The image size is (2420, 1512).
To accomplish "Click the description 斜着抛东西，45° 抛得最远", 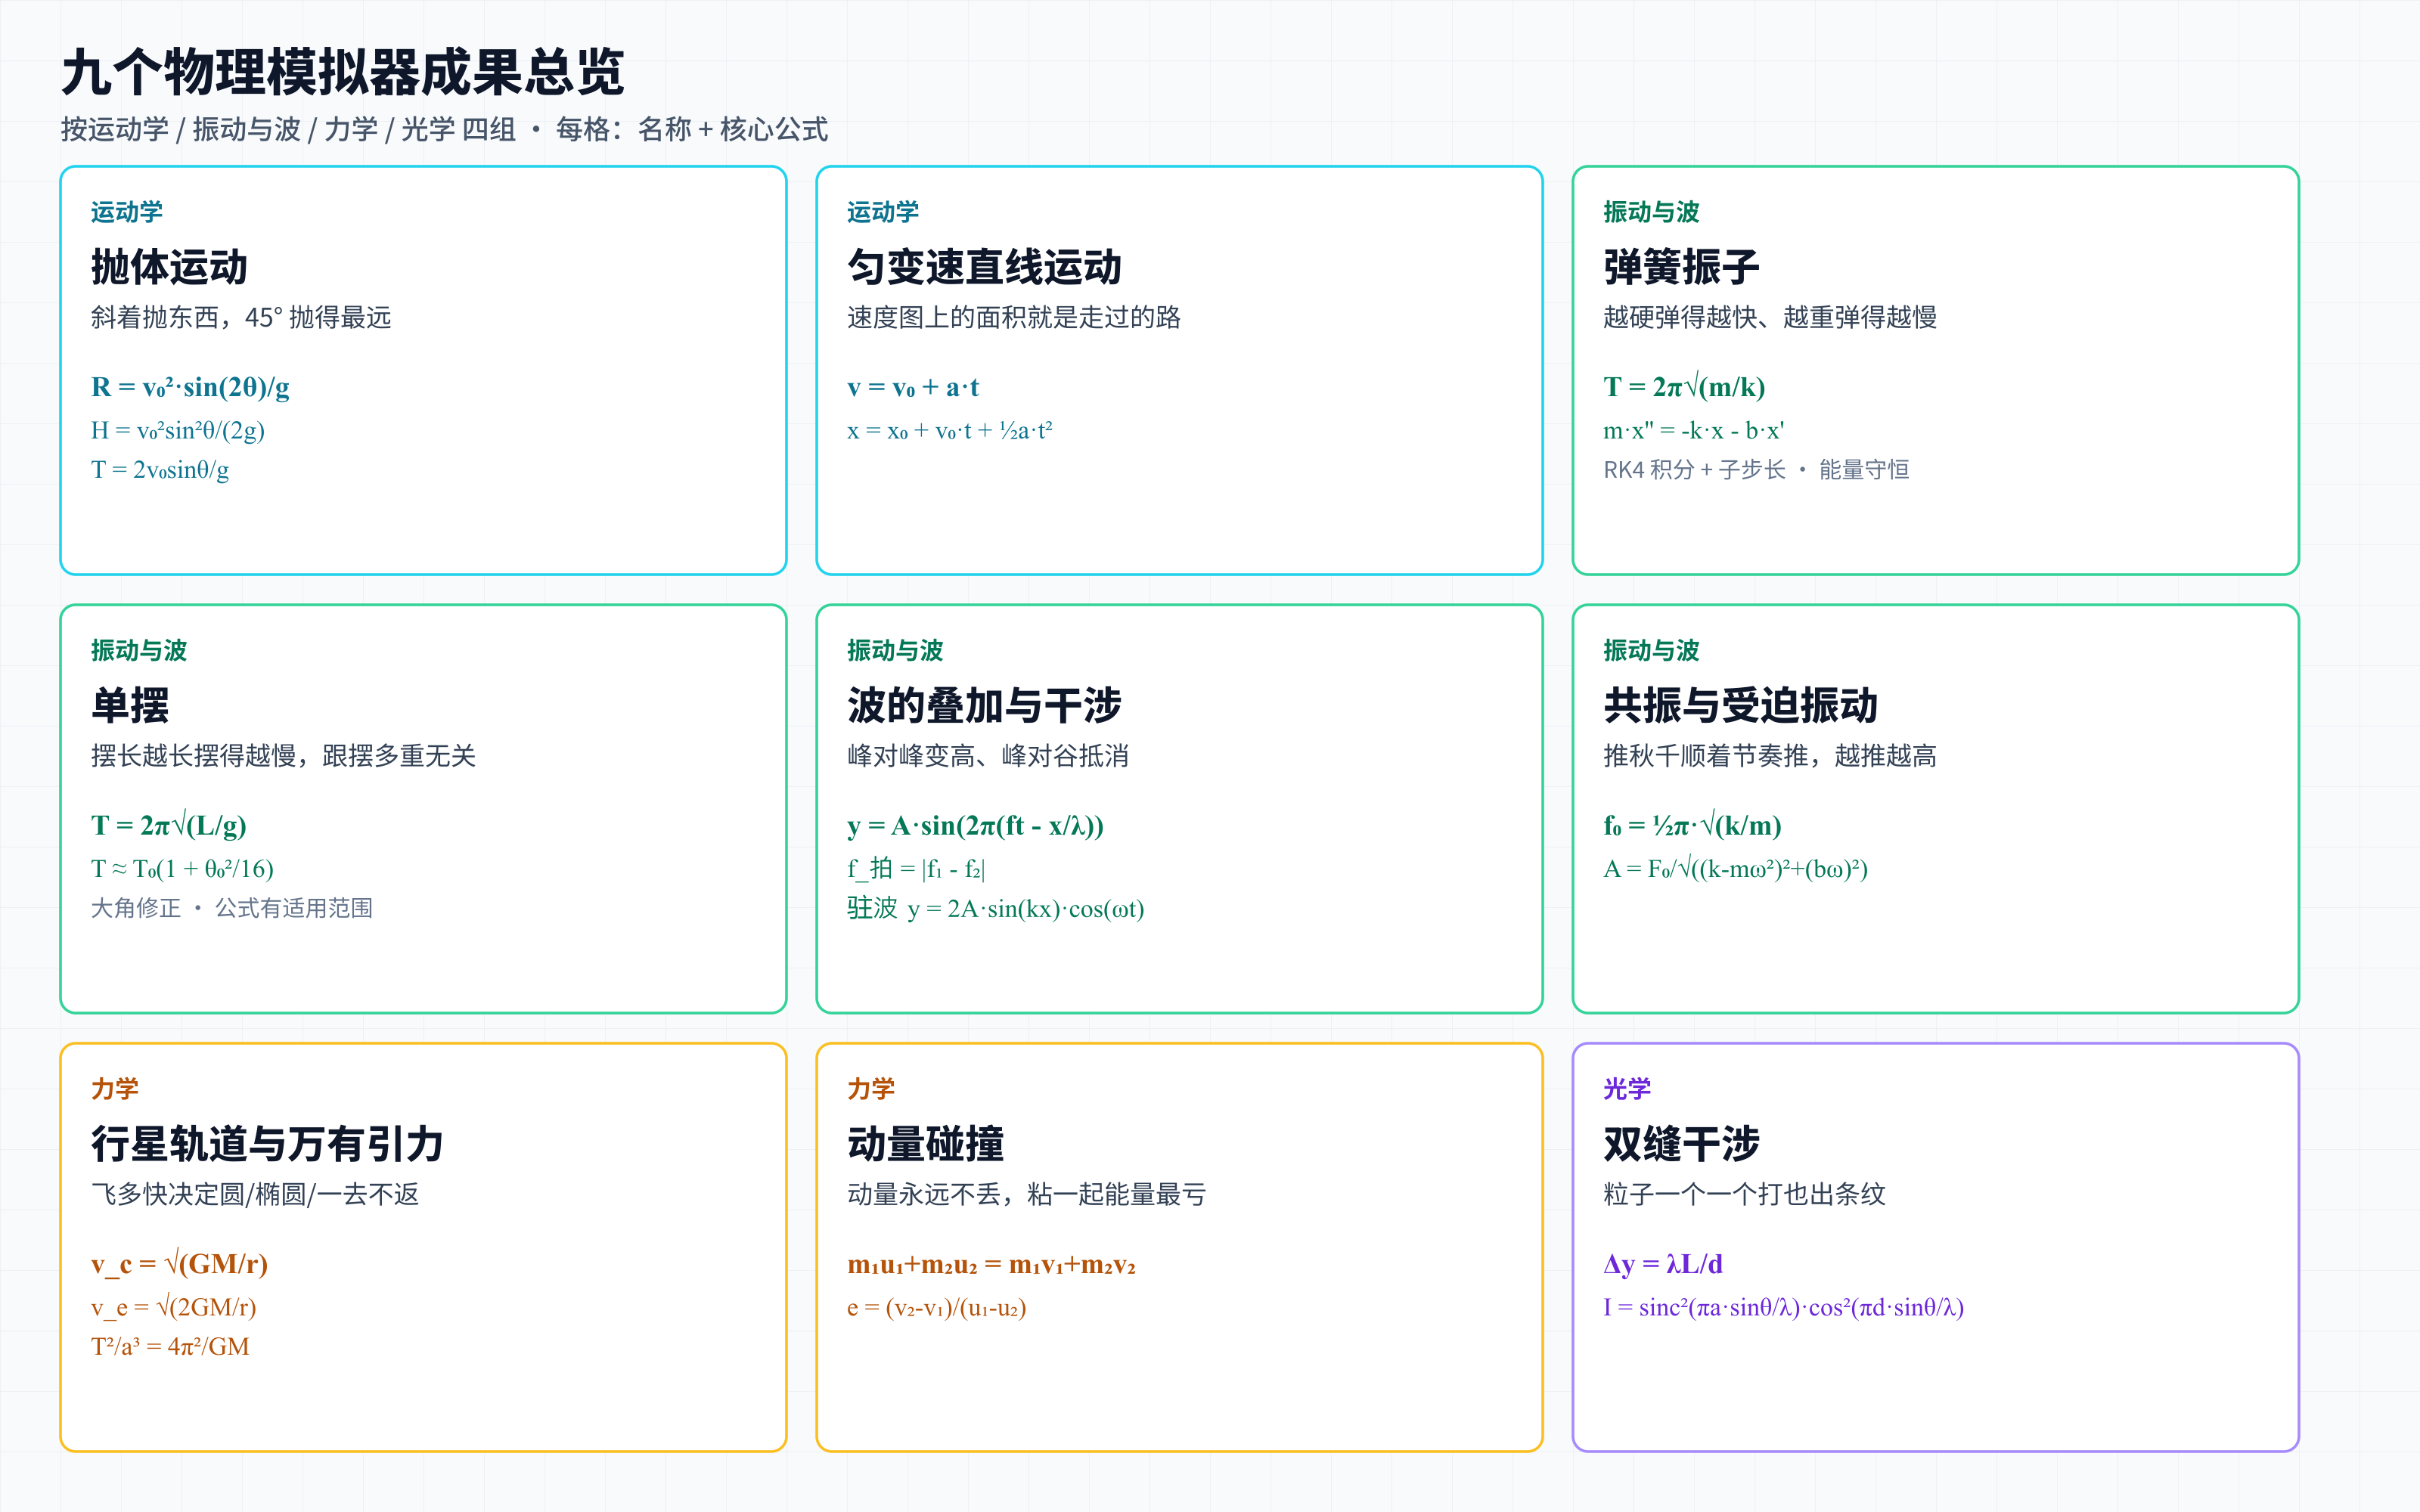I will [x=241, y=318].
